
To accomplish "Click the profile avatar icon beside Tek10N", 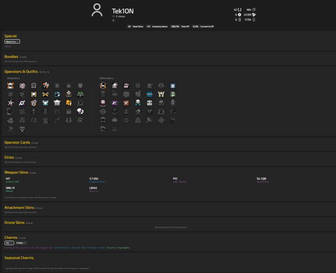I will [x=97, y=10].
